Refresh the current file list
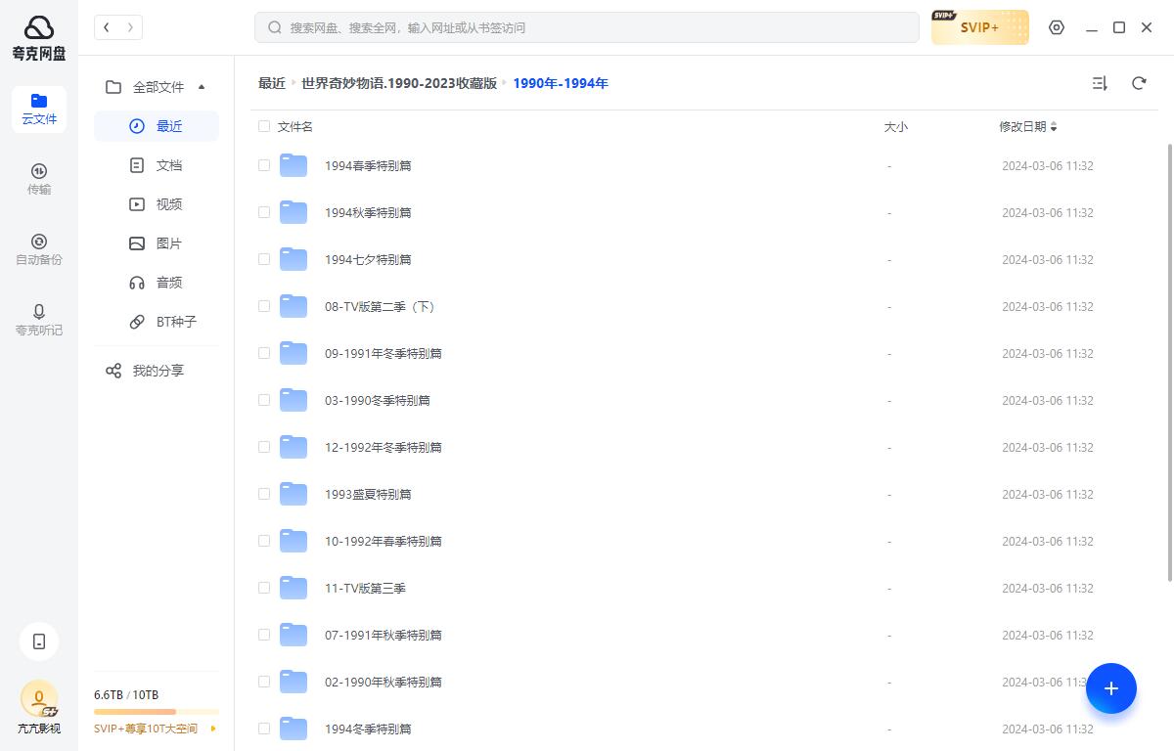1174x751 pixels. (1139, 83)
